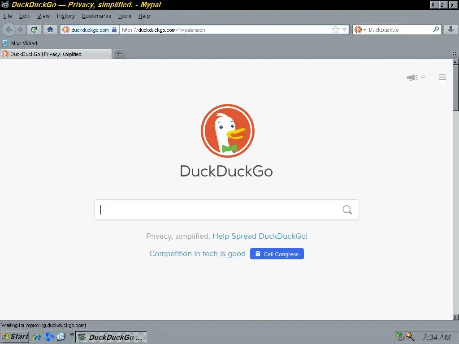Click the Call Congress button
The width and height of the screenshot is (459, 344).
tap(277, 254)
